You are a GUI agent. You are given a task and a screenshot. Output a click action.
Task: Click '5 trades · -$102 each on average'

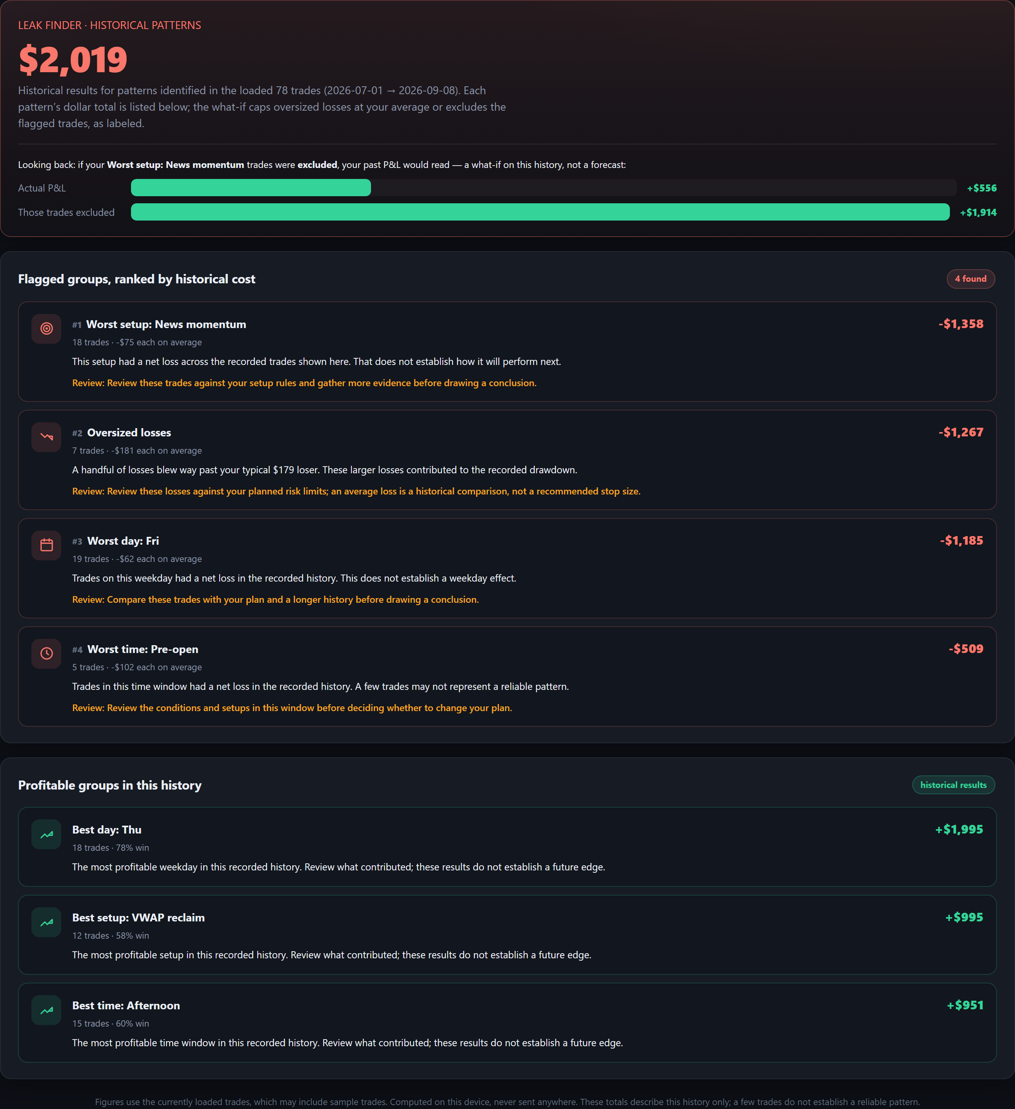coord(137,667)
